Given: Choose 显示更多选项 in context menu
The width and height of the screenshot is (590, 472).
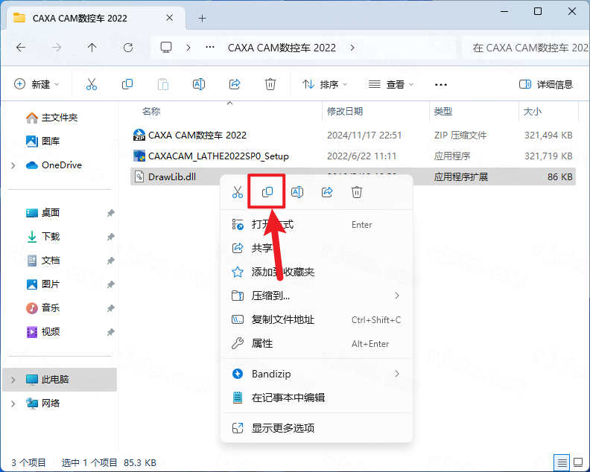Looking at the screenshot, I should 283,428.
